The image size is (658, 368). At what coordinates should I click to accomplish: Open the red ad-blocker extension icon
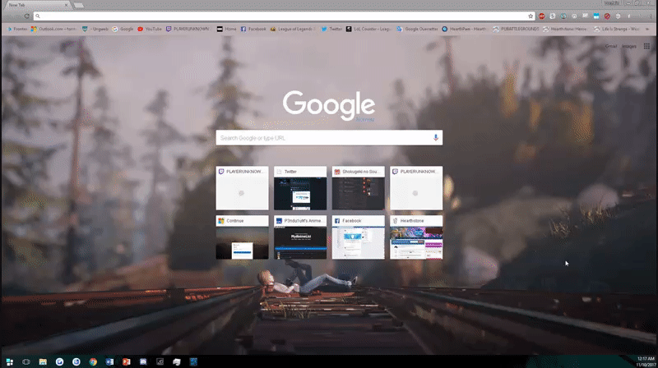click(542, 16)
